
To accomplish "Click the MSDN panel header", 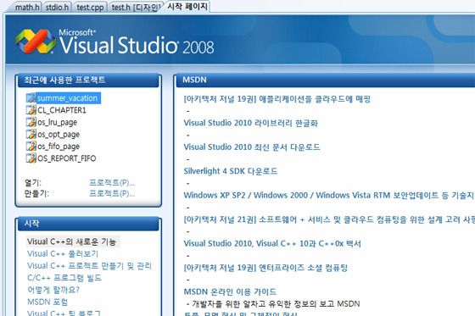I will 326,80.
